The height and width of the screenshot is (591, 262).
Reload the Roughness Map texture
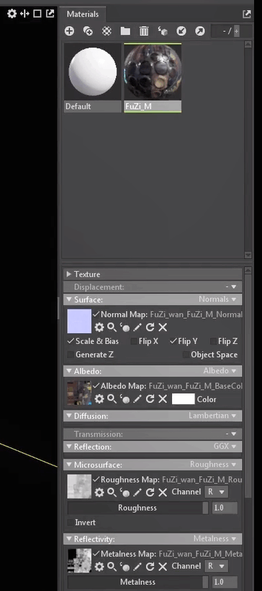click(x=150, y=492)
